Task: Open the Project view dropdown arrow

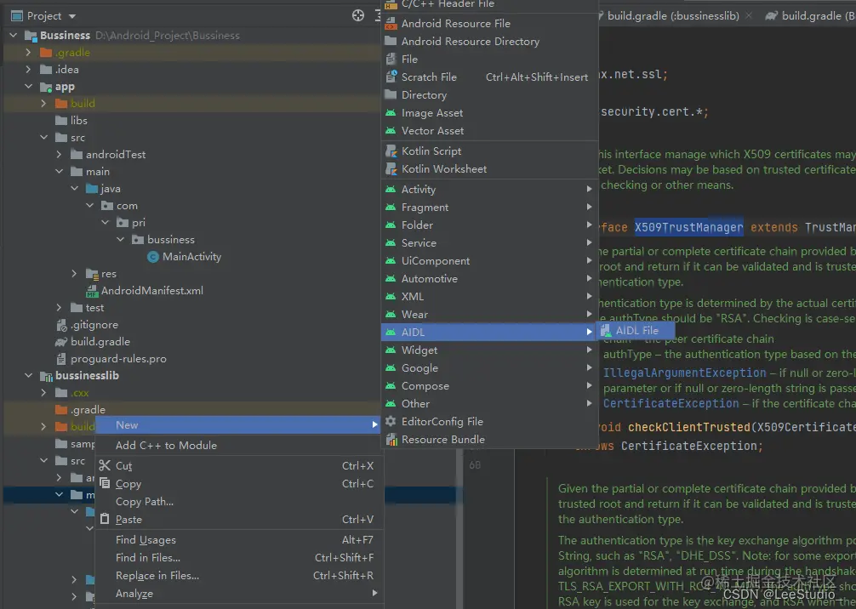Action: coord(72,16)
